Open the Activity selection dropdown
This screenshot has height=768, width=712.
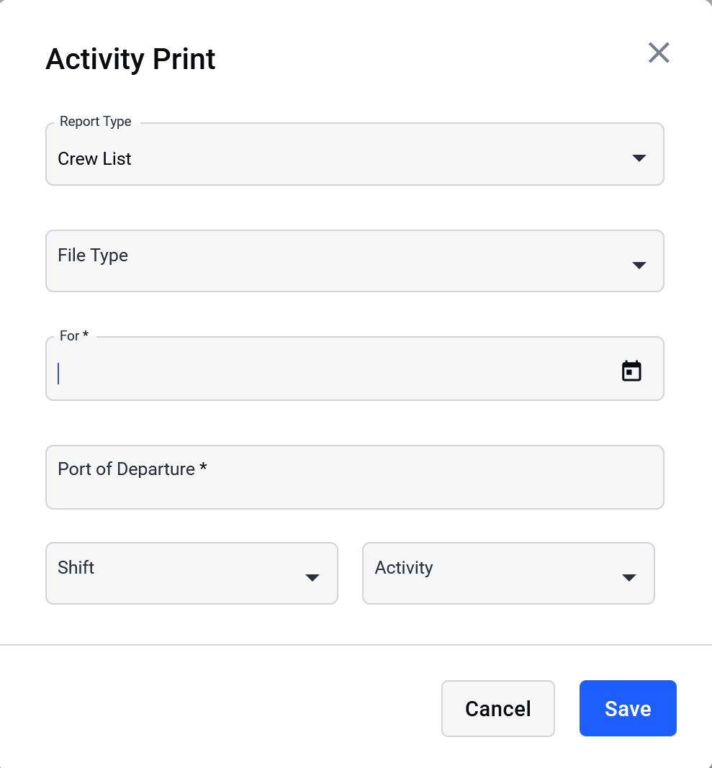coord(509,573)
